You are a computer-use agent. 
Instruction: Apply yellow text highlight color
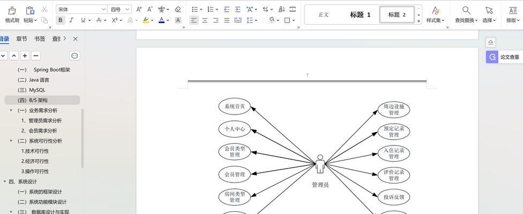(146, 20)
